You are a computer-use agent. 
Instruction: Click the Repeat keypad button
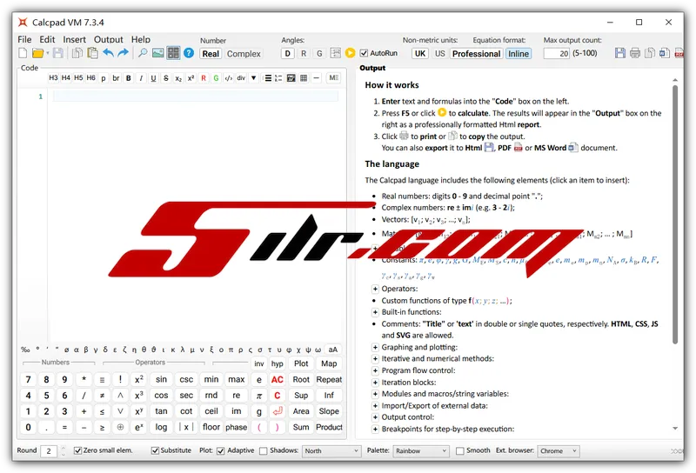pyautogui.click(x=329, y=379)
